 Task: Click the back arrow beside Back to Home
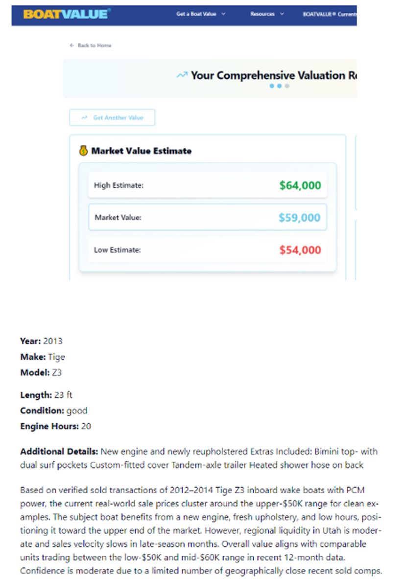[x=72, y=45]
